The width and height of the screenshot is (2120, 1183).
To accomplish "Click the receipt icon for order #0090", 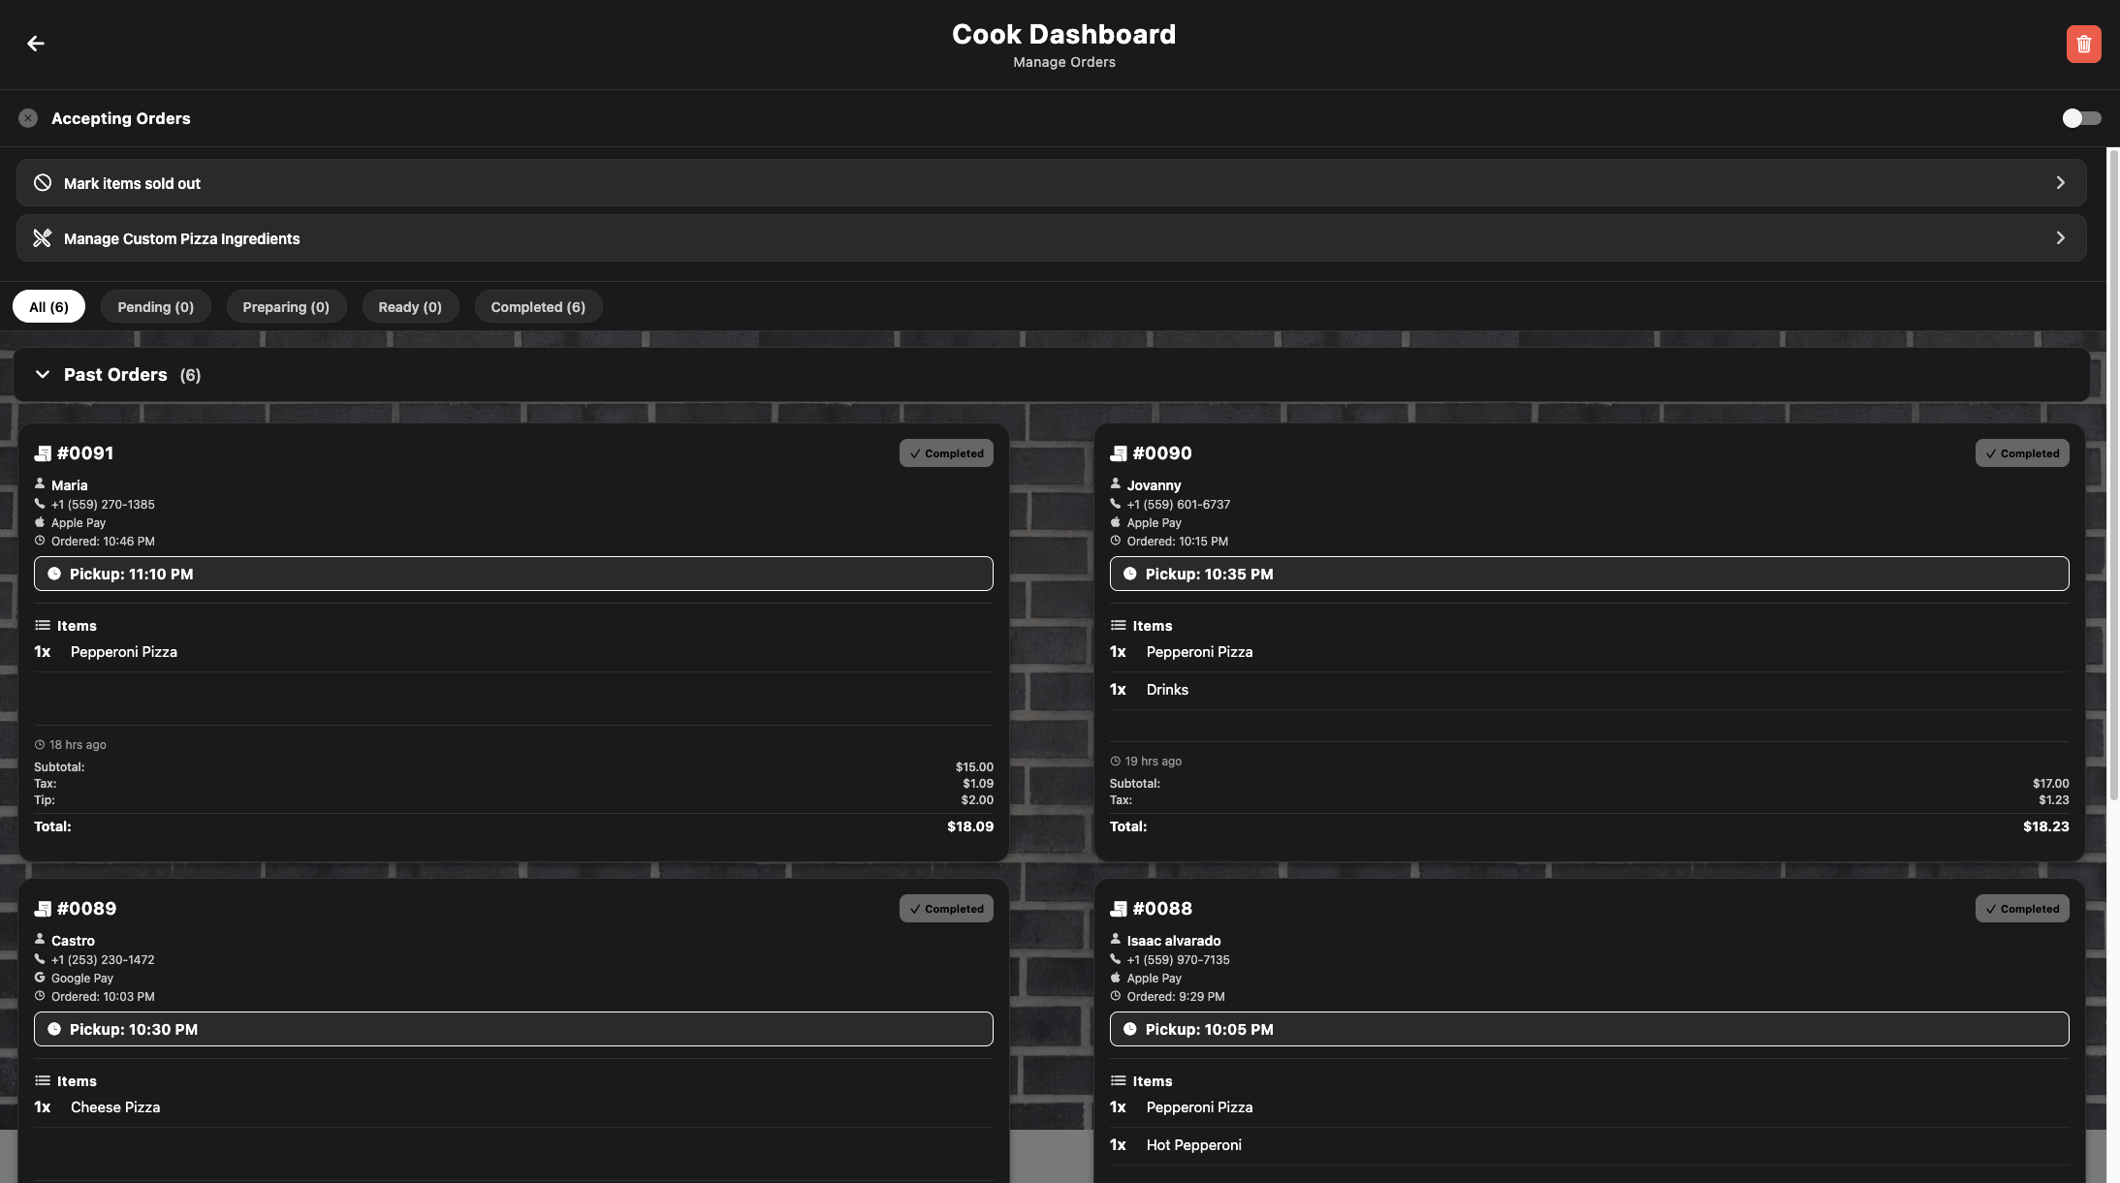I will click(x=1118, y=453).
